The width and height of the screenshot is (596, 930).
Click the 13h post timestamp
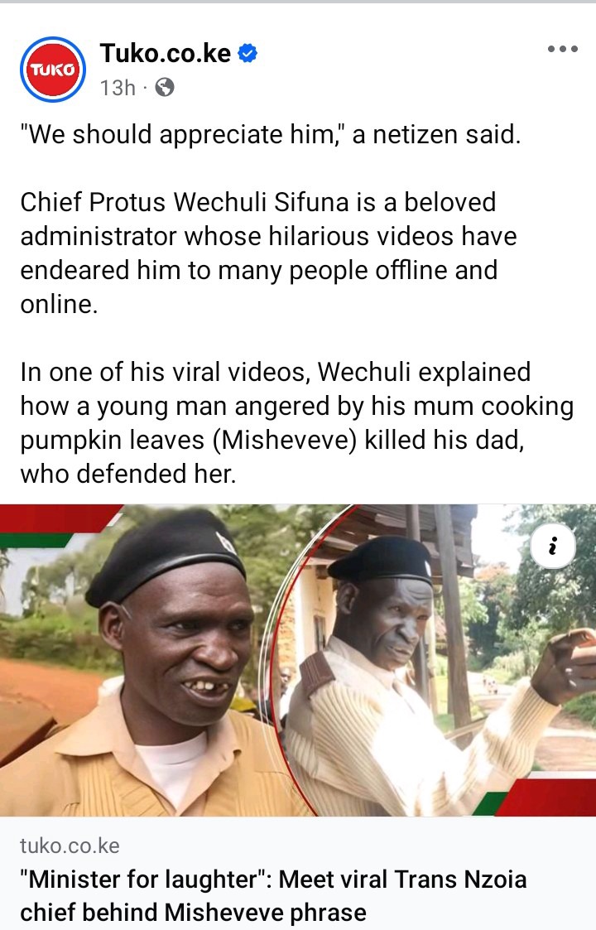[x=118, y=88]
